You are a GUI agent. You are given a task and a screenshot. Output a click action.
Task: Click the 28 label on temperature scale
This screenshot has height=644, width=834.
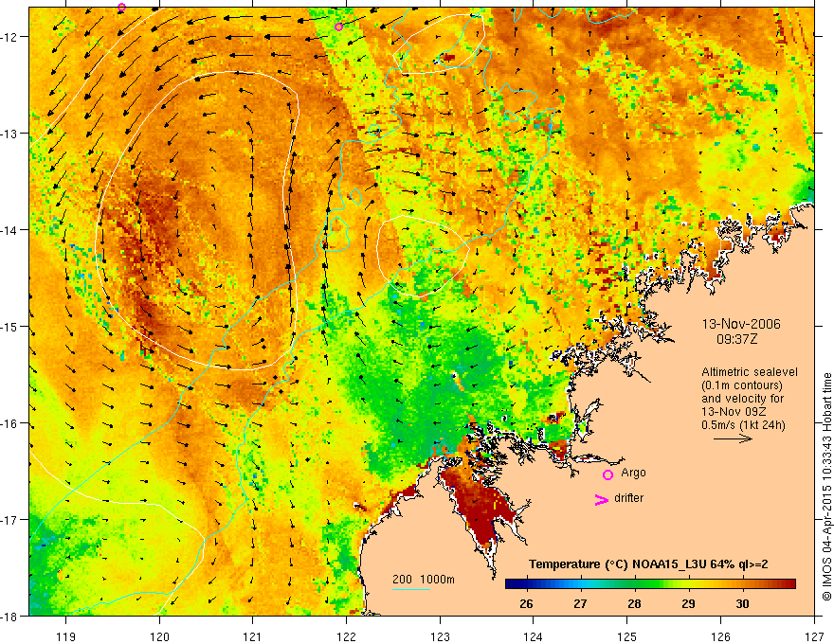(x=634, y=603)
